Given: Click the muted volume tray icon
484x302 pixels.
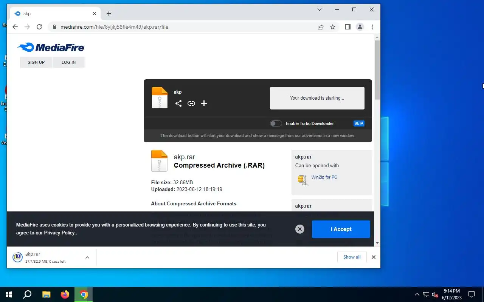Looking at the screenshot, I should 435,294.
